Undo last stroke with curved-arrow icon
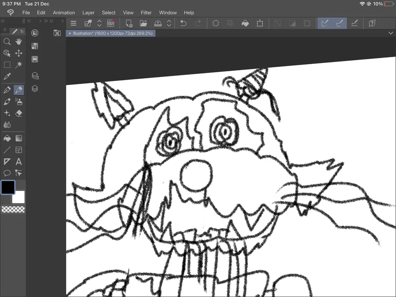Viewport: 396px width, 297px height. [183, 23]
